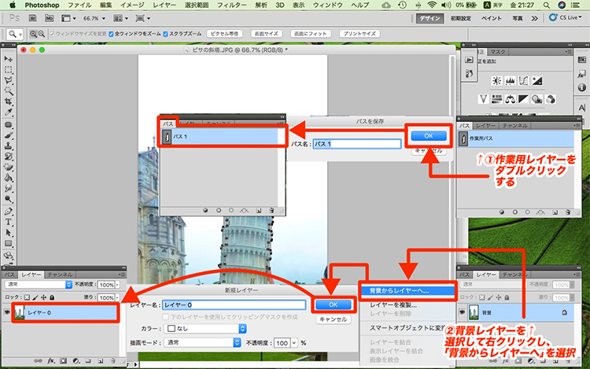Select the Move tool
The image size is (590, 369).
9,59
